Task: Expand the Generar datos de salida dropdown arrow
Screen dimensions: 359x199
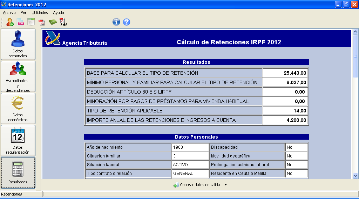Action: pyautogui.click(x=226, y=185)
